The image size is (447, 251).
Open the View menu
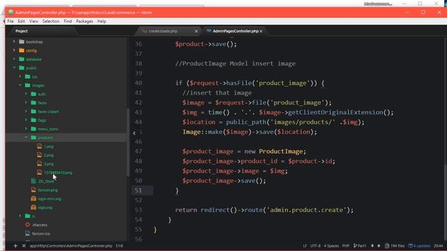point(34,22)
